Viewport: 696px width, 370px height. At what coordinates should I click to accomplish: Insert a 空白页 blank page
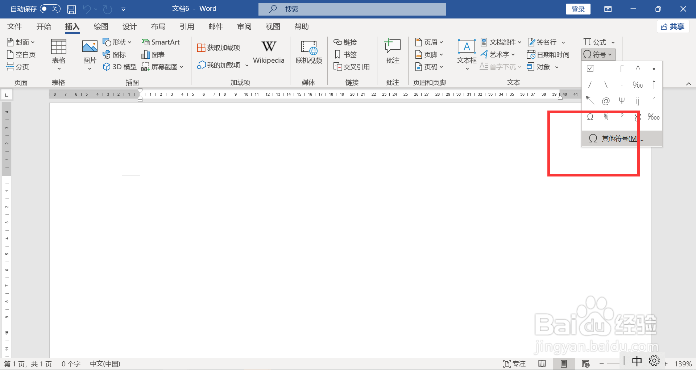[21, 54]
